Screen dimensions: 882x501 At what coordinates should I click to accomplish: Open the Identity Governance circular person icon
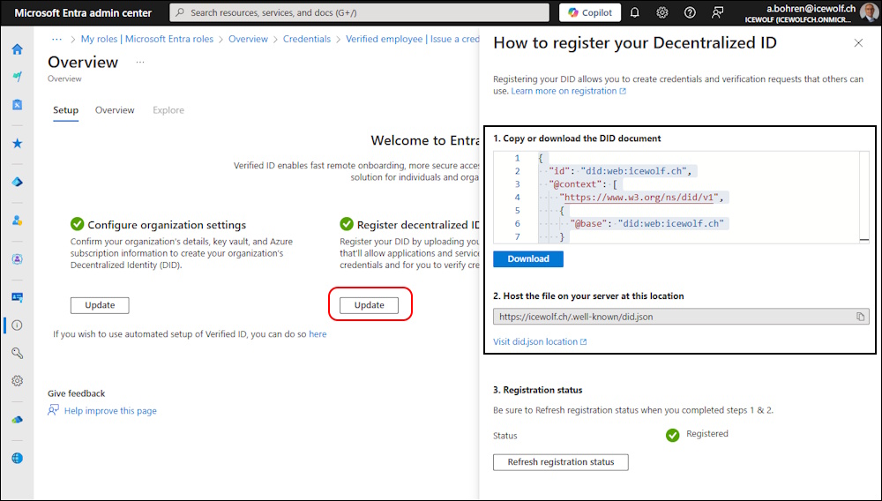click(x=17, y=259)
